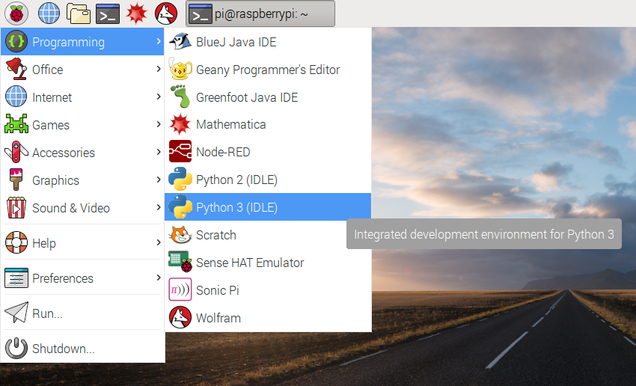
Task: Expand the Help submenu arrow
Action: pos(158,242)
